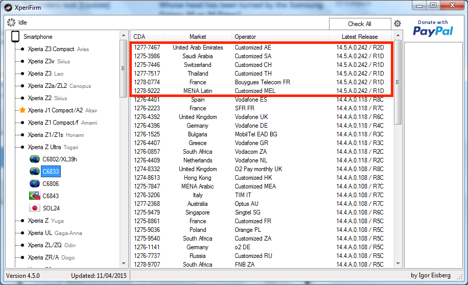Expand the Xperia Z2a/ZL2 Canopus node
This screenshot has width=468, height=285.
point(22,86)
